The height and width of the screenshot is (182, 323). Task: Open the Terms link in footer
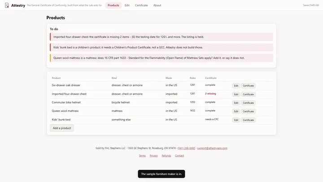point(142,155)
